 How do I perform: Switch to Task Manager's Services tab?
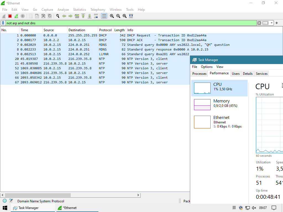pyautogui.click(x=261, y=73)
